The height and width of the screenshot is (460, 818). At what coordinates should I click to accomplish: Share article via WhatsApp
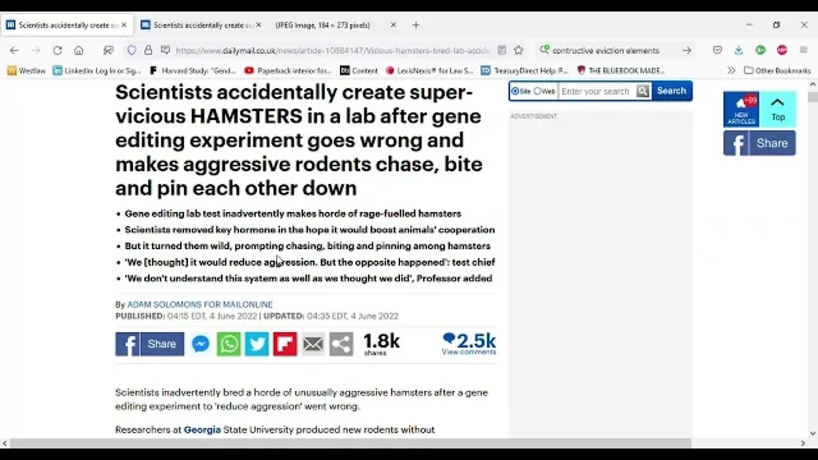click(229, 344)
